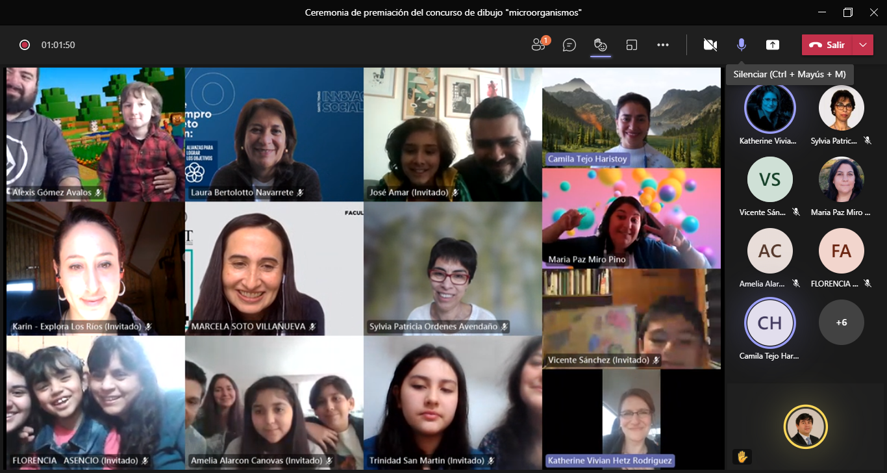Open the meeting chat icon

coord(569,45)
